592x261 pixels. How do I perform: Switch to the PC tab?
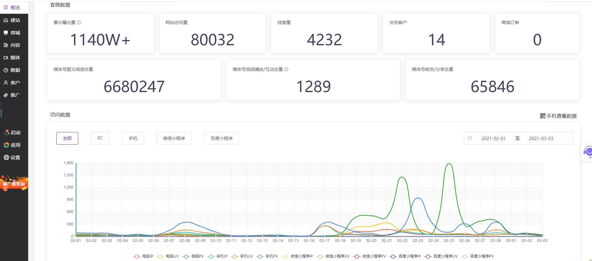[x=100, y=138]
